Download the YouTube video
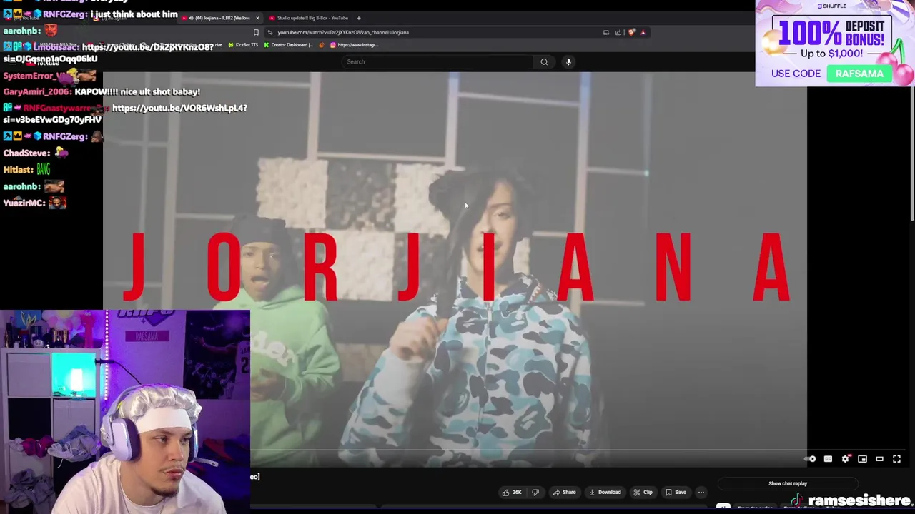 pyautogui.click(x=604, y=492)
